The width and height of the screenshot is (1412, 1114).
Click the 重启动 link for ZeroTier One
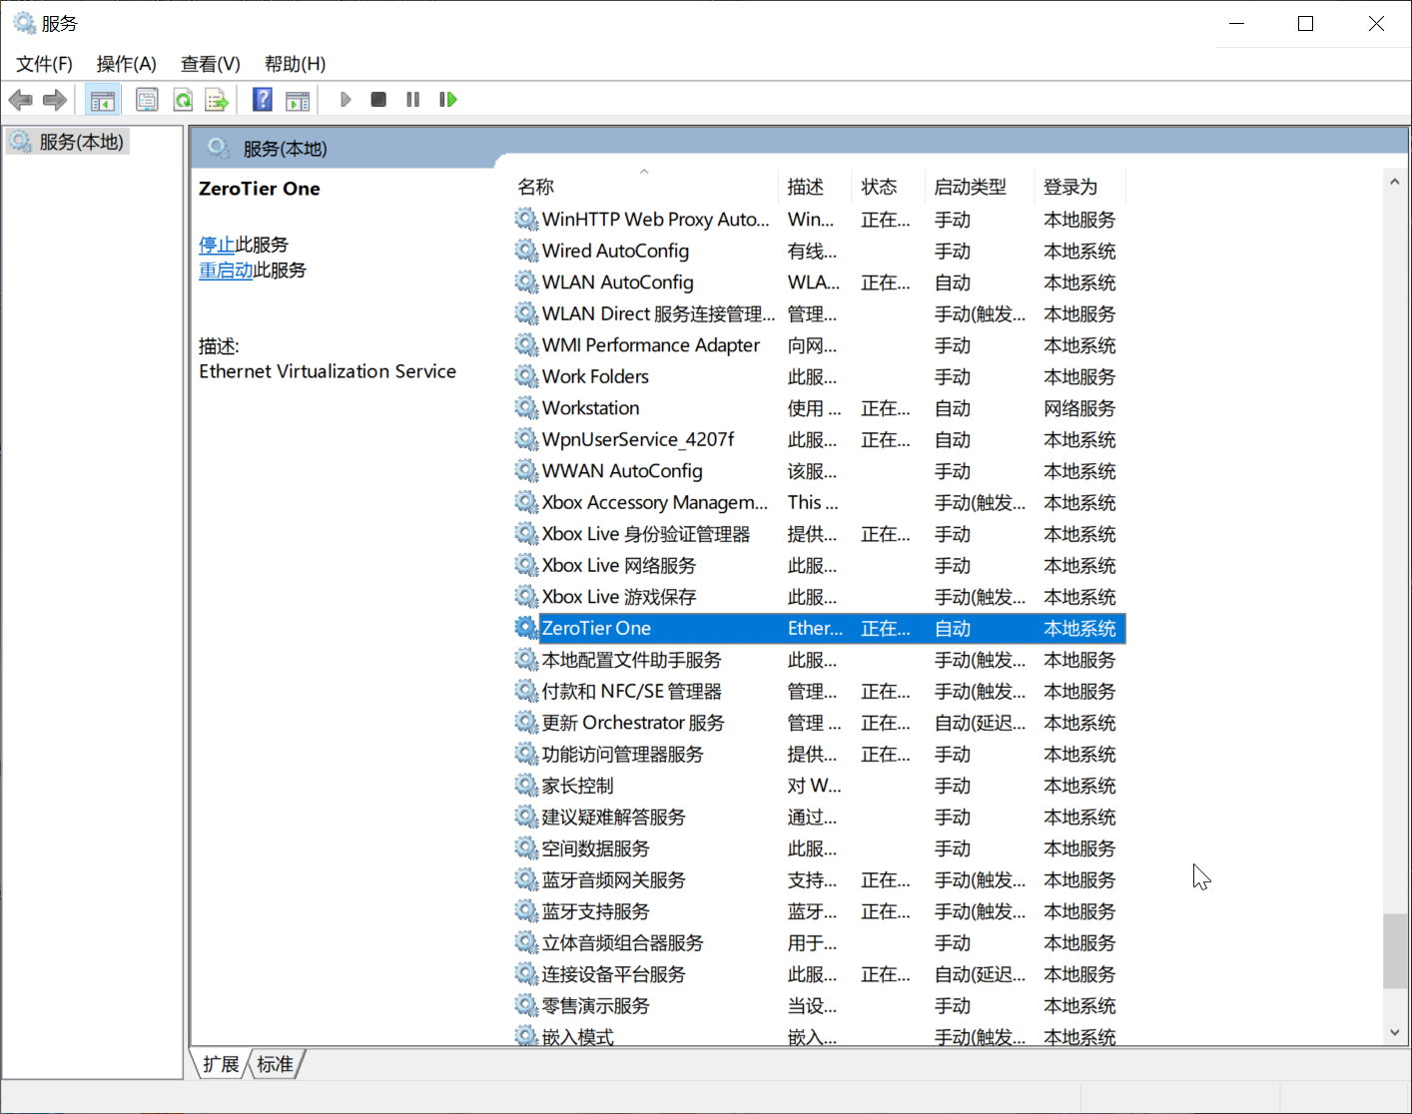[x=226, y=271]
